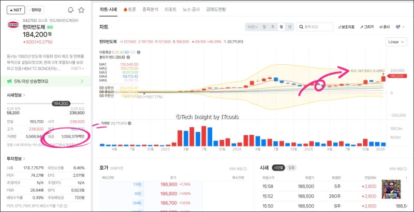Open the 뉴스·공시 tab
This screenshot has width=414, height=212.
[191, 9]
